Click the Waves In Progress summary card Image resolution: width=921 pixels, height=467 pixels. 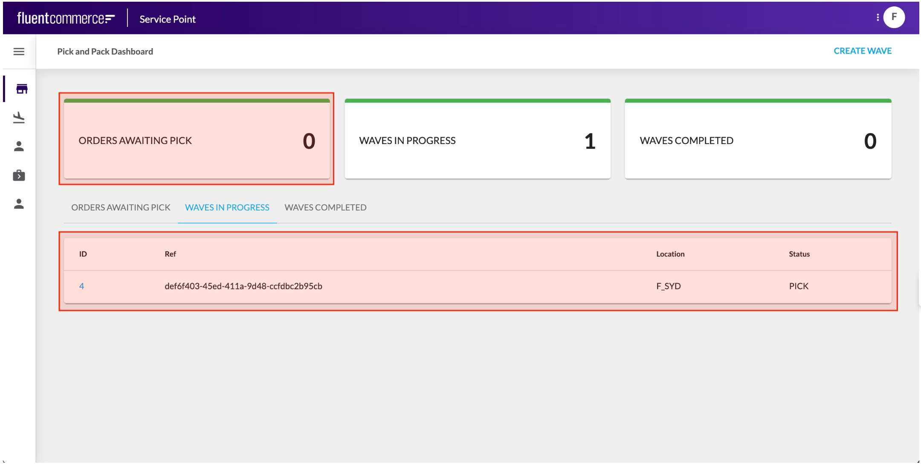point(477,139)
